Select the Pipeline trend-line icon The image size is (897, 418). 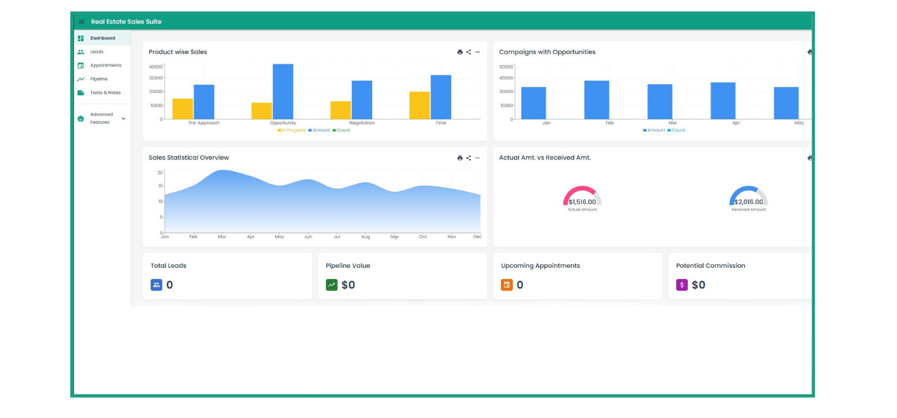pos(81,79)
